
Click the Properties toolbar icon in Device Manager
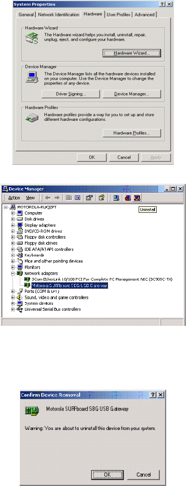89,197
